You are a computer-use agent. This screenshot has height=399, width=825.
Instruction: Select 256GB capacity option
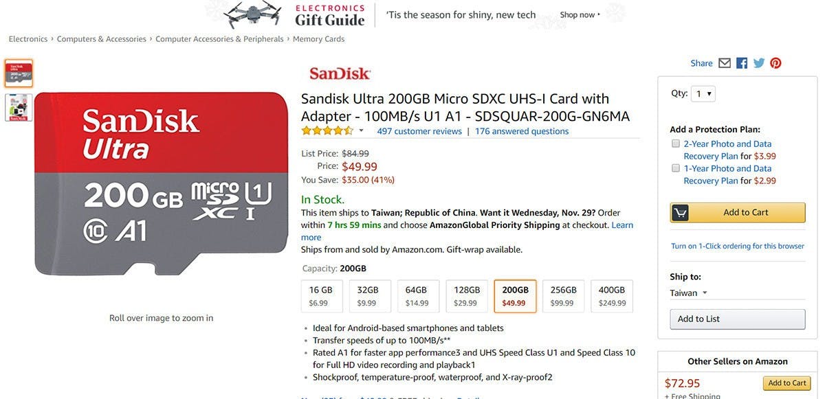564,296
